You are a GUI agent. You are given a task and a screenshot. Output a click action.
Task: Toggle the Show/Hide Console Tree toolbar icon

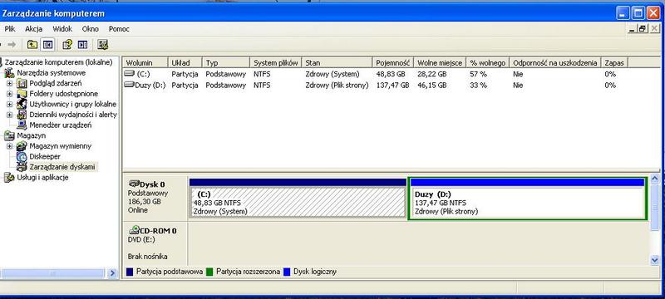pos(48,44)
